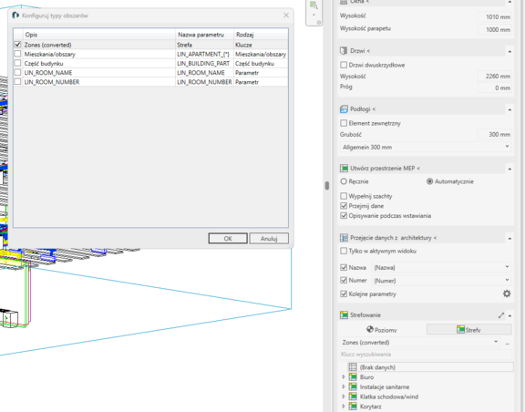Viewport: 525px width, 412px height.
Task: Expand the Biuro tree node
Action: tap(344, 377)
